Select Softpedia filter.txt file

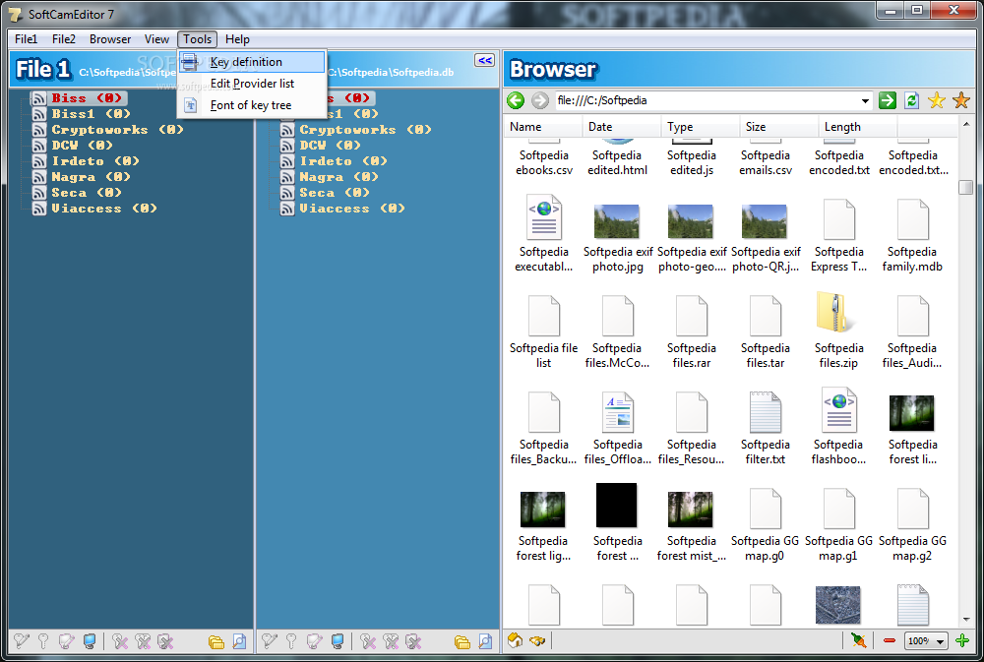[765, 428]
